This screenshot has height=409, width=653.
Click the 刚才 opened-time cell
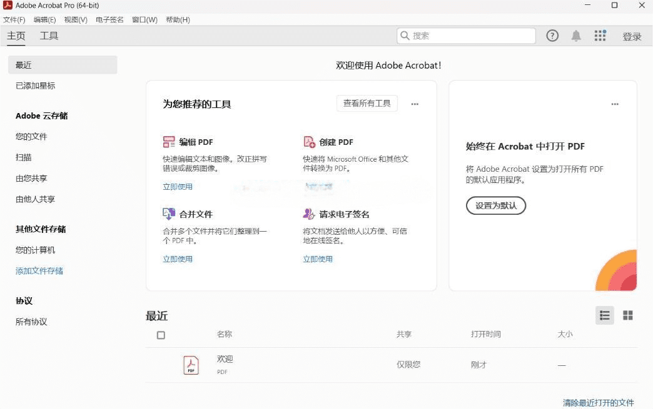478,365
